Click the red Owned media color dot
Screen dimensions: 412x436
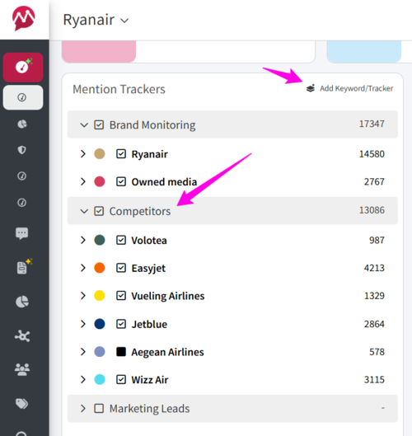coord(100,181)
